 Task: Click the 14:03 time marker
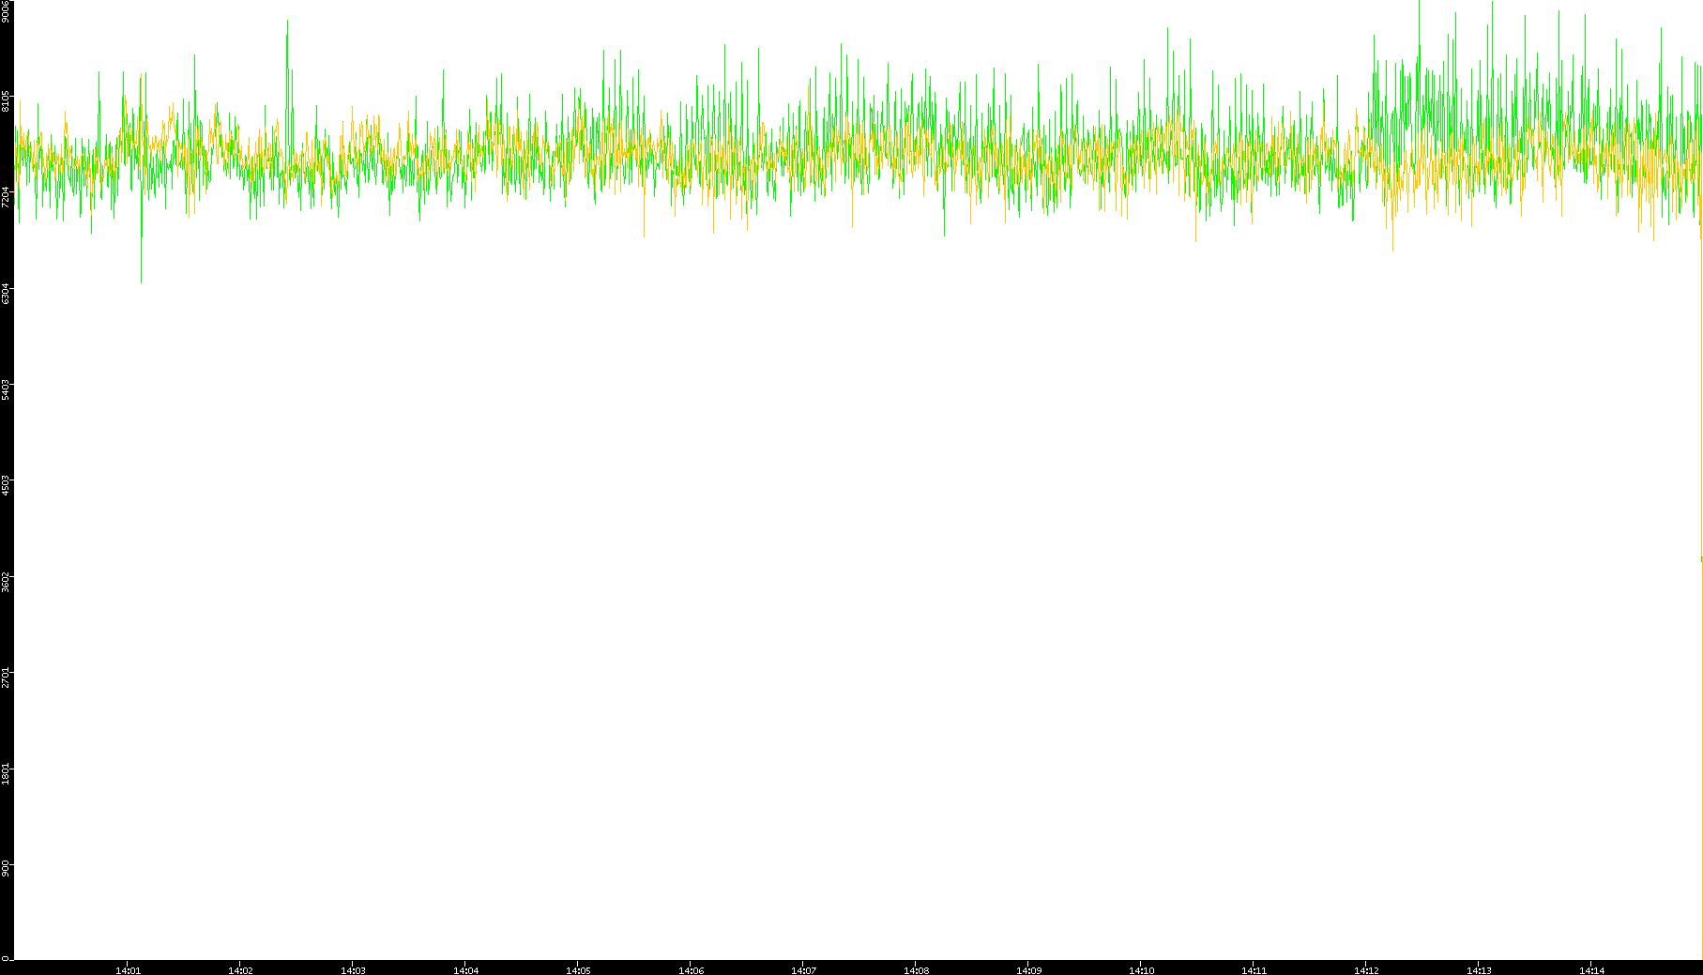click(x=353, y=969)
